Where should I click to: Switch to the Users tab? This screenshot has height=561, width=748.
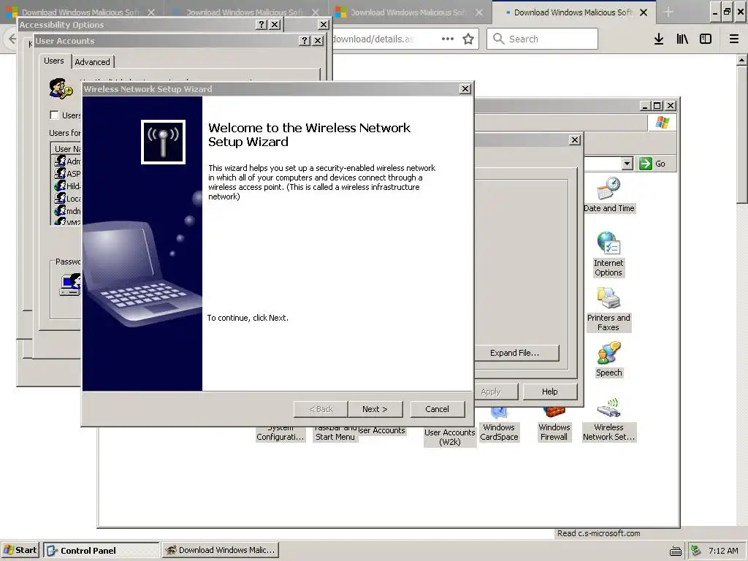point(54,61)
